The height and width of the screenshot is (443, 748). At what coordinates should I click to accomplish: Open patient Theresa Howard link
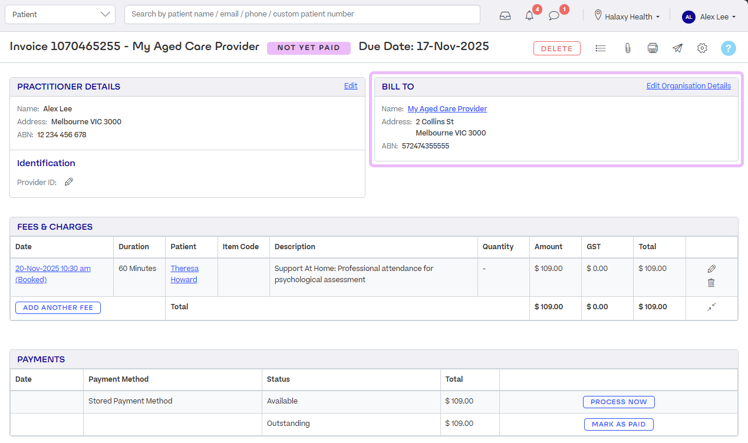coord(184,274)
